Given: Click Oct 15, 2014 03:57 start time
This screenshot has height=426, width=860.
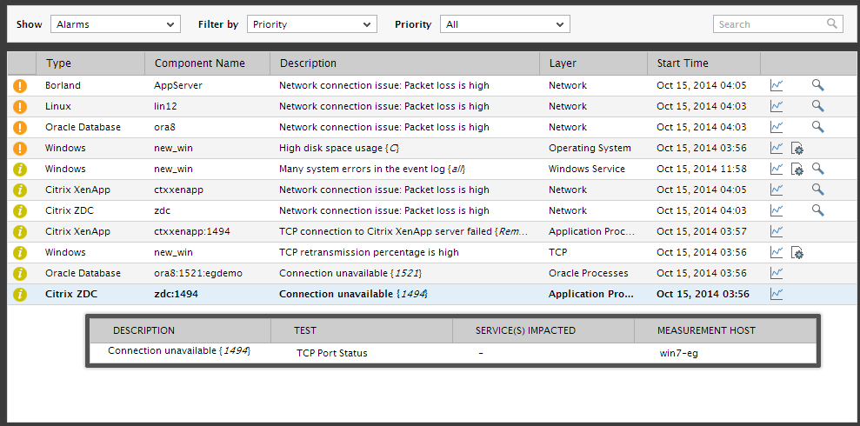Looking at the screenshot, I should 702,231.
